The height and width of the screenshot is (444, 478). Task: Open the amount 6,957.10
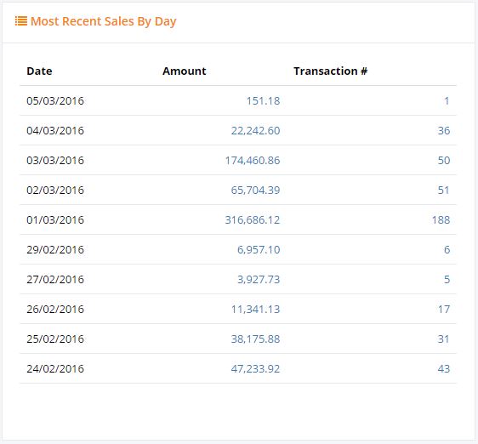pos(259,250)
